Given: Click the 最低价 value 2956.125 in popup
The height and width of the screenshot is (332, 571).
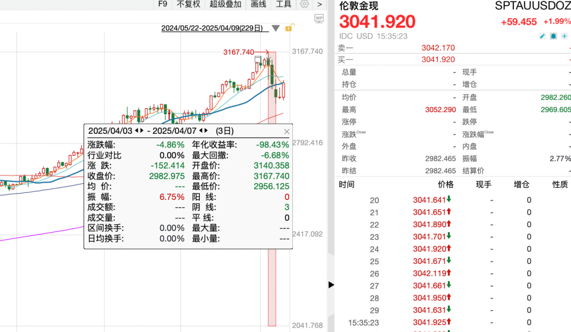Looking at the screenshot, I should click(x=271, y=187).
